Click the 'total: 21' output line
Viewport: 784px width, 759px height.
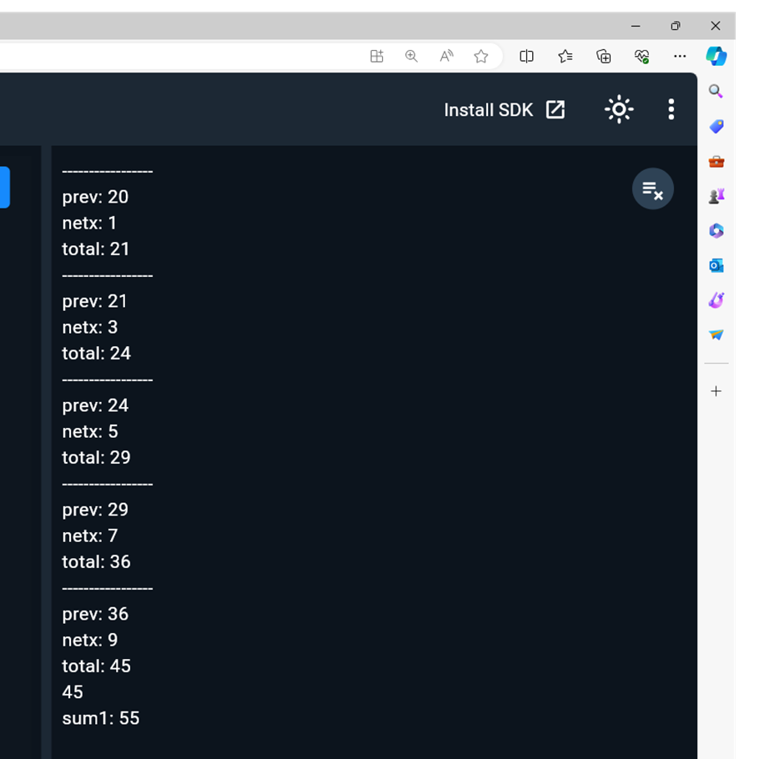pos(96,249)
